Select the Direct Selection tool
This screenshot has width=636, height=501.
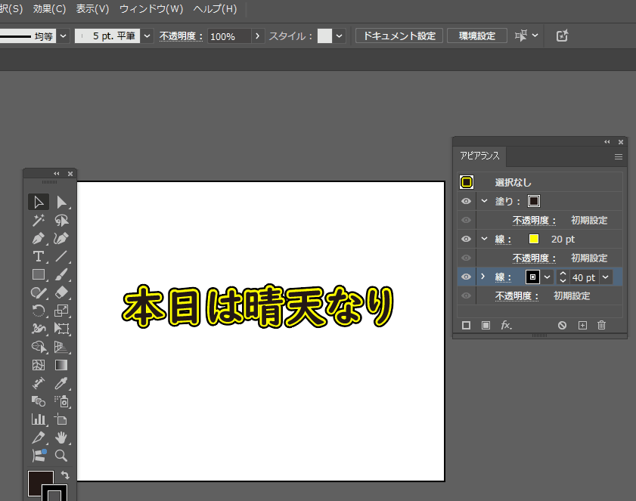61,202
